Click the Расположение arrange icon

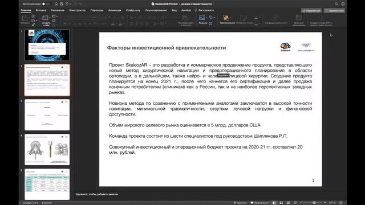click(x=226, y=18)
